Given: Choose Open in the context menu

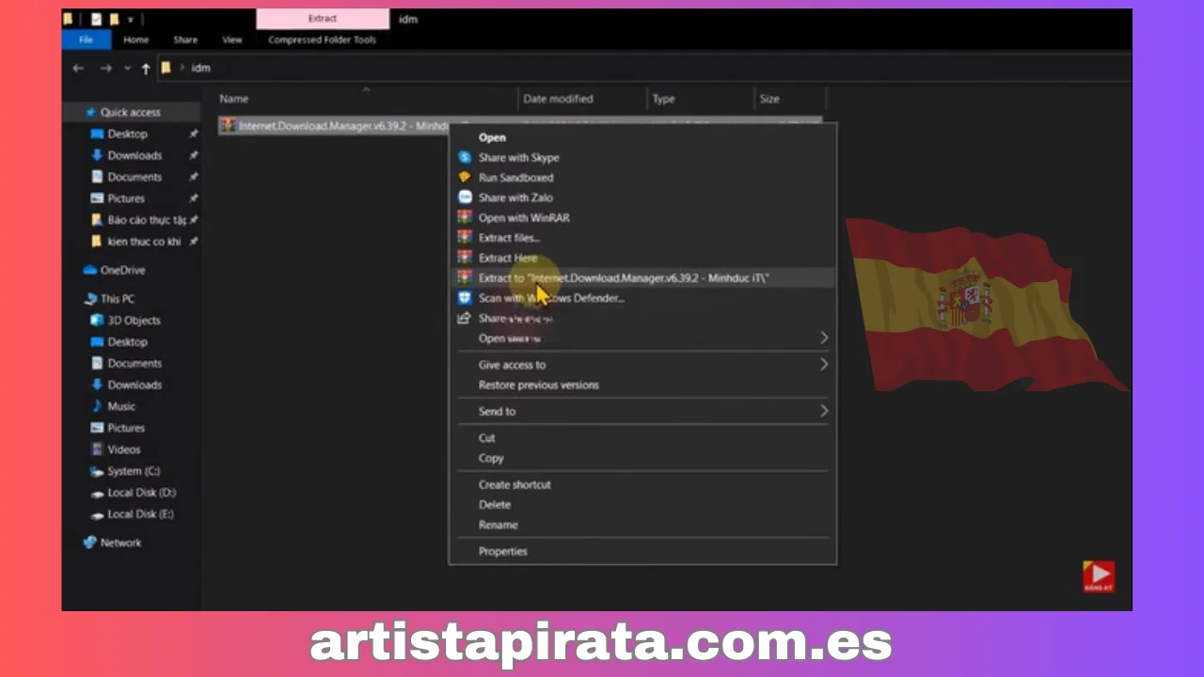Looking at the screenshot, I should 492,137.
